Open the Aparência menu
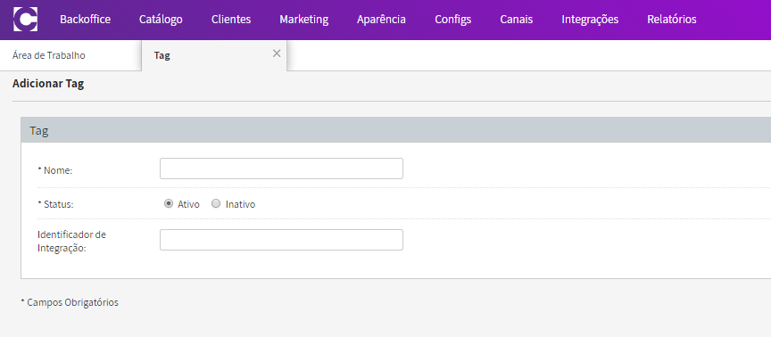 (x=382, y=19)
